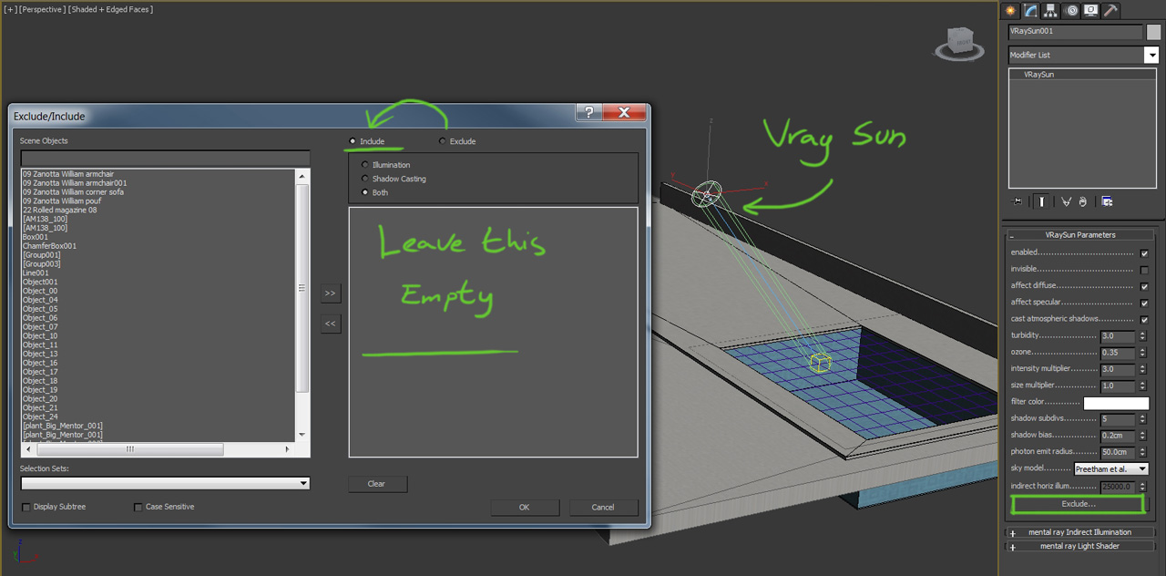Click the shadow bias value field
This screenshot has width=1166, height=576.
coord(1118,436)
